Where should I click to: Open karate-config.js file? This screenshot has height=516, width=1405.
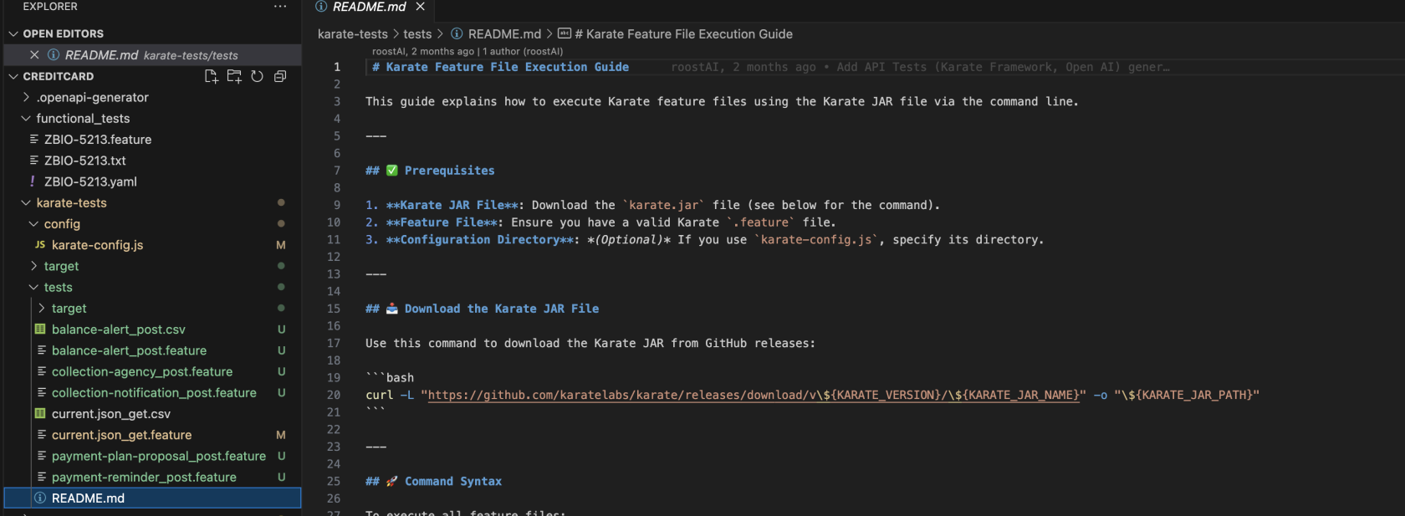pyautogui.click(x=97, y=245)
